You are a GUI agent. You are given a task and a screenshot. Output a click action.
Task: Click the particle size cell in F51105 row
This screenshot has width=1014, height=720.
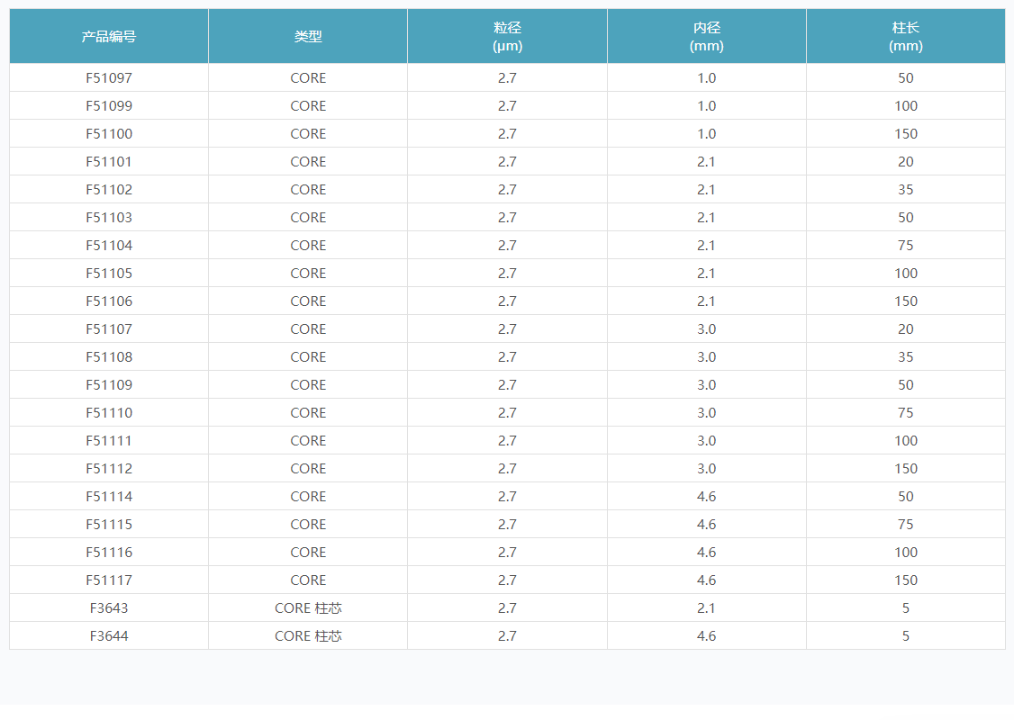tap(507, 274)
